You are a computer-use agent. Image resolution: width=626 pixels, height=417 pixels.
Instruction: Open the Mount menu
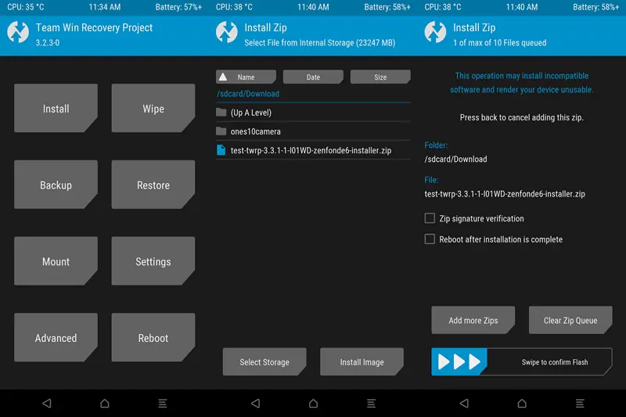pyautogui.click(x=56, y=261)
